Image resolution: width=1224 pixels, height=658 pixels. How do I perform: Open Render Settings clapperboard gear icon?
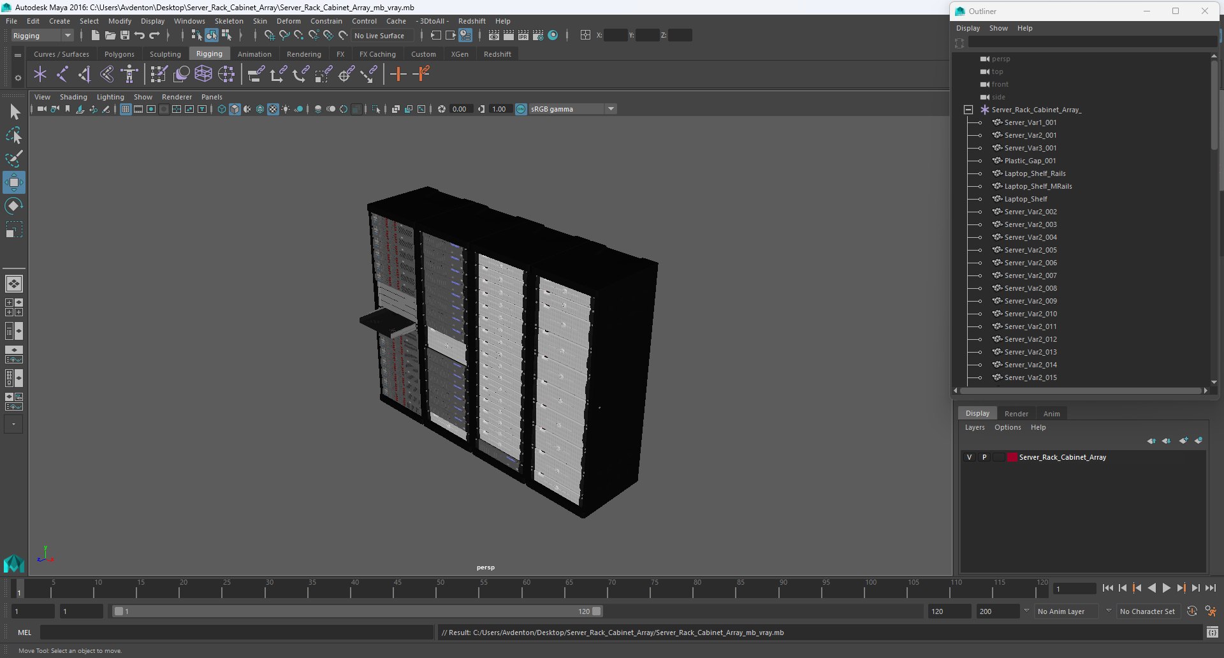pyautogui.click(x=537, y=36)
